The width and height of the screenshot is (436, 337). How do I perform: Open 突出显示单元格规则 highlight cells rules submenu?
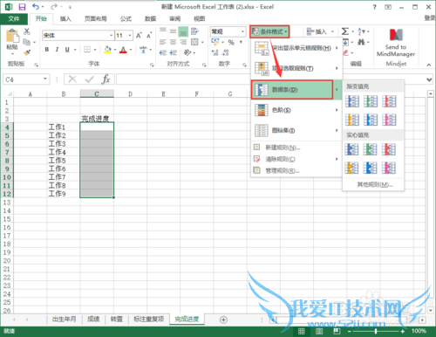click(296, 48)
